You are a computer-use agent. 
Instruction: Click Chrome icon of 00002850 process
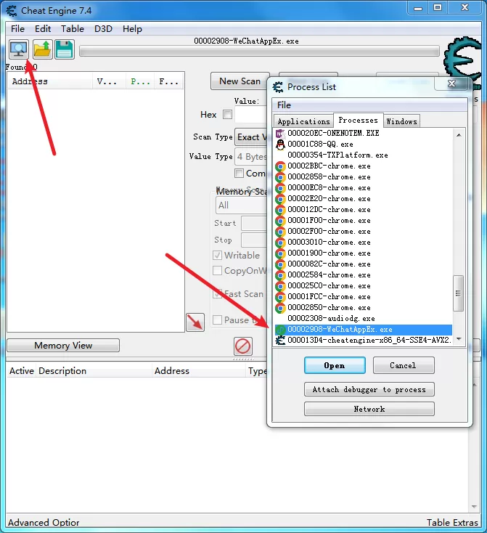pos(280,308)
